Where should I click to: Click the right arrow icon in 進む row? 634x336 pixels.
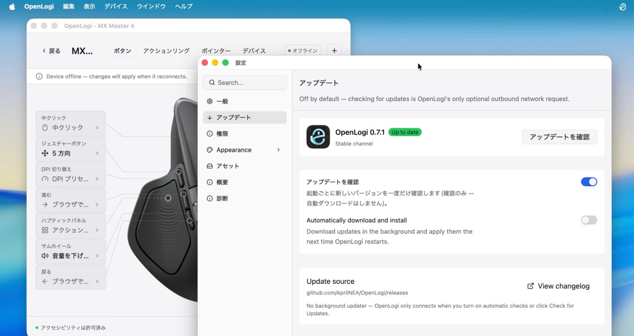pos(45,204)
